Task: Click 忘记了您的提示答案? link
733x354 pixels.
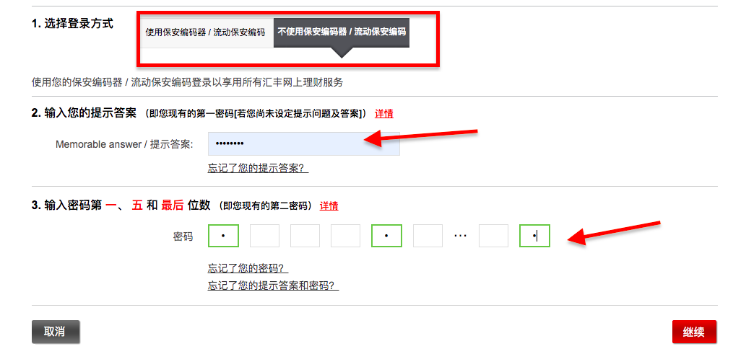Action: [x=258, y=168]
